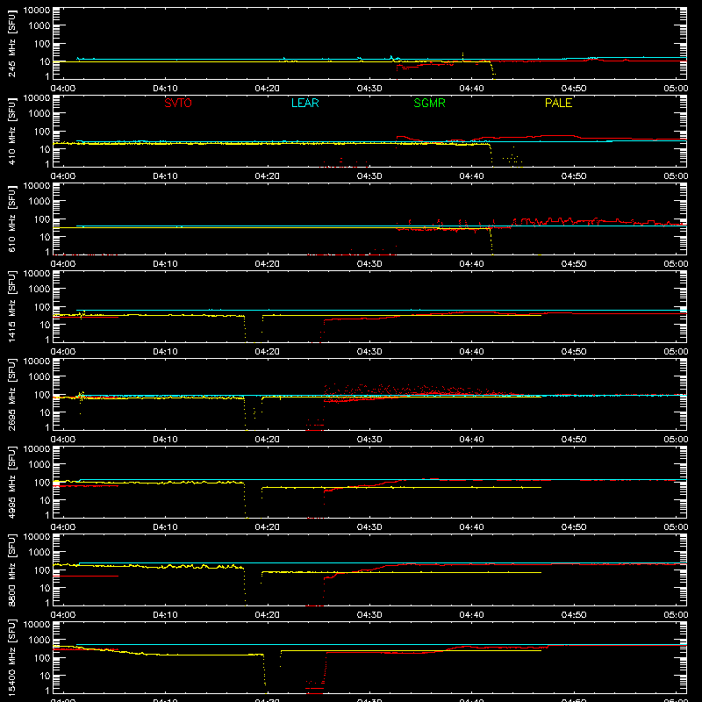Click 04:30 time label under 1415 MHz panel
This screenshot has width=702, height=702.
pyautogui.click(x=369, y=352)
